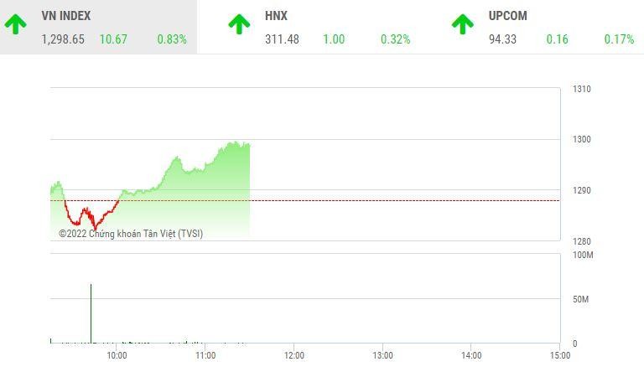
Task: Click the VN Index 0.83% change
Action: click(x=172, y=39)
